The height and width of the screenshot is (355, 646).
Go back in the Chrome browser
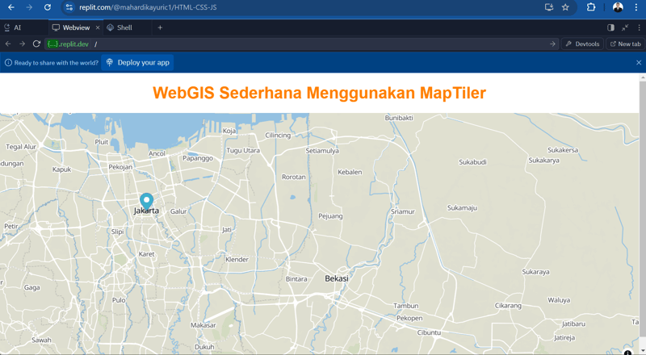[11, 7]
